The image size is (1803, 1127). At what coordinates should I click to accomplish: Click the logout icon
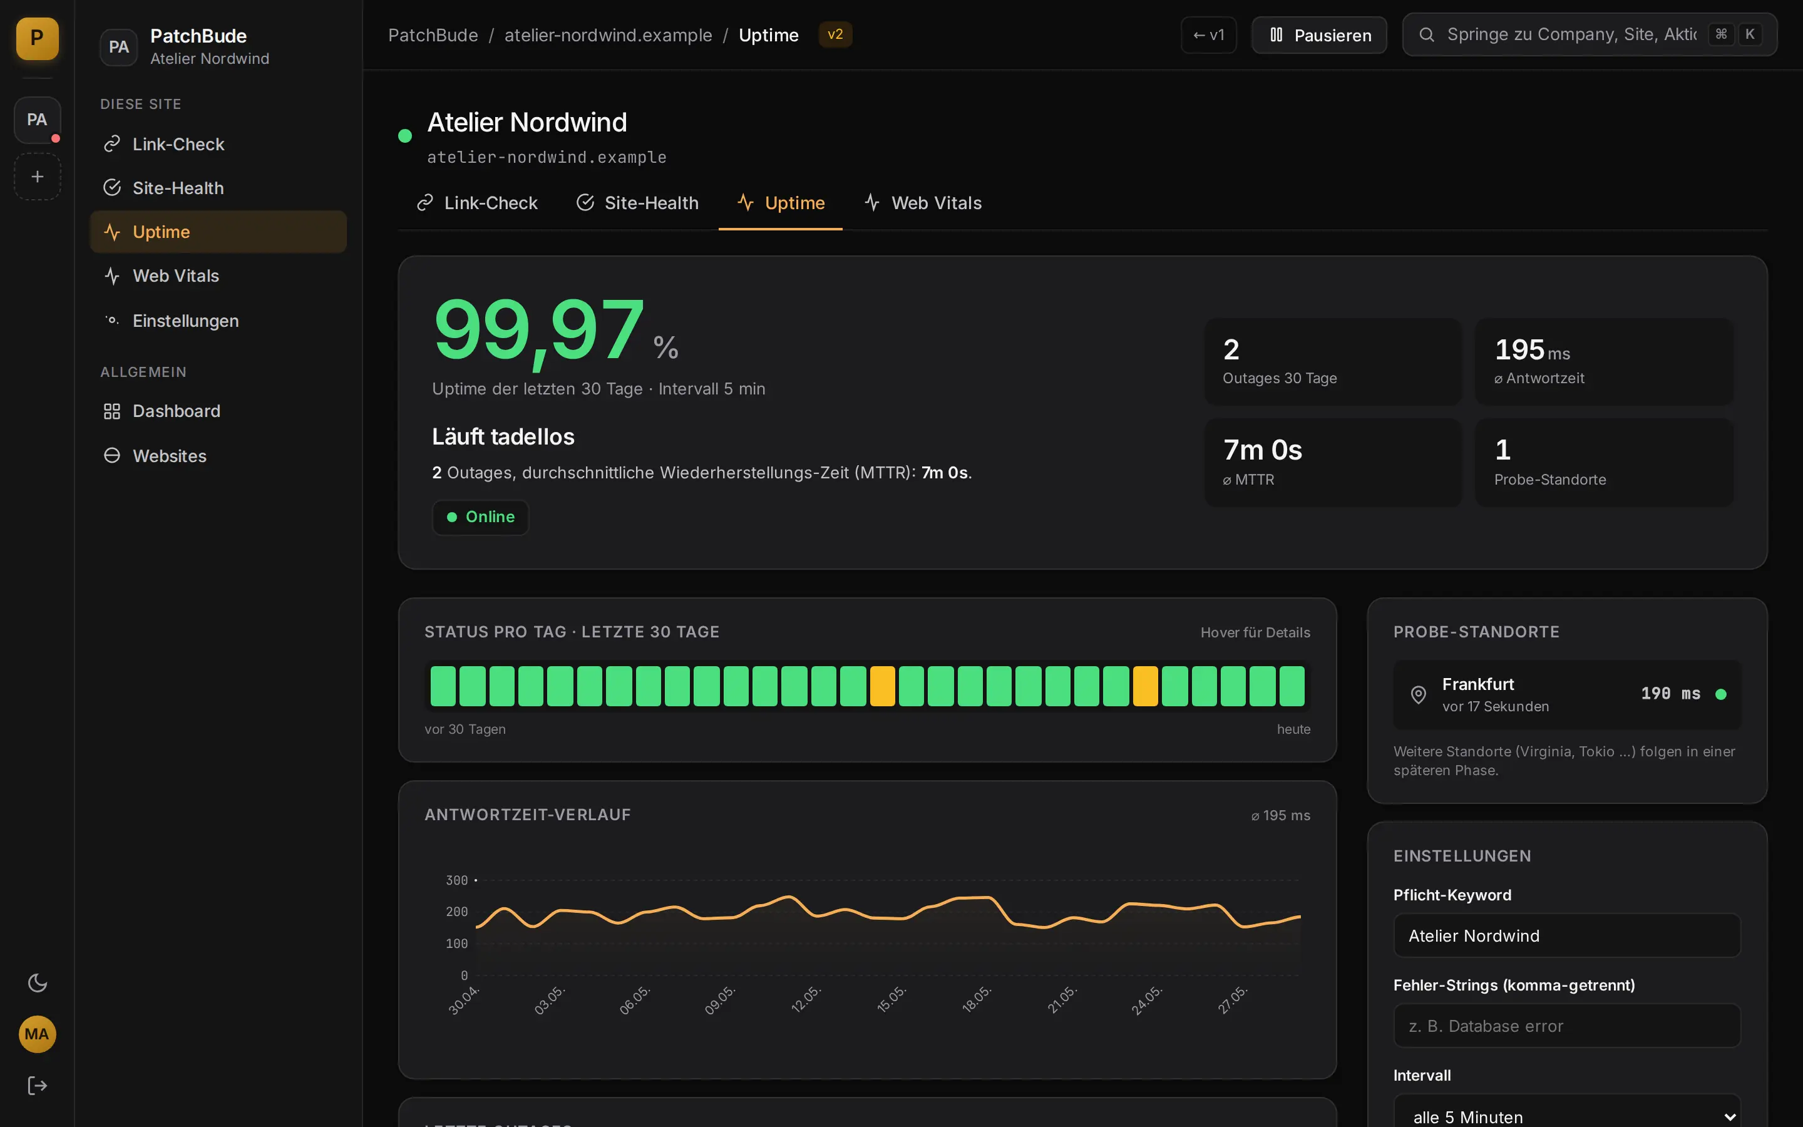point(38,1085)
